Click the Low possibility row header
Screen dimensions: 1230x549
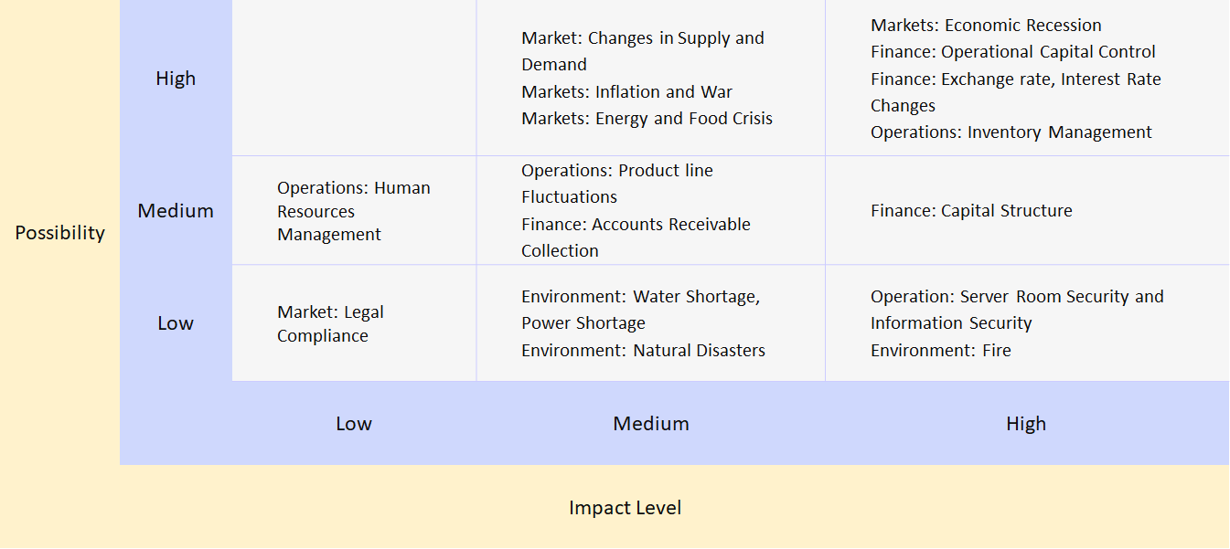[176, 323]
